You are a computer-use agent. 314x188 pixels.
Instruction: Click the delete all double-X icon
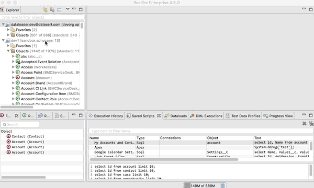point(311,123)
